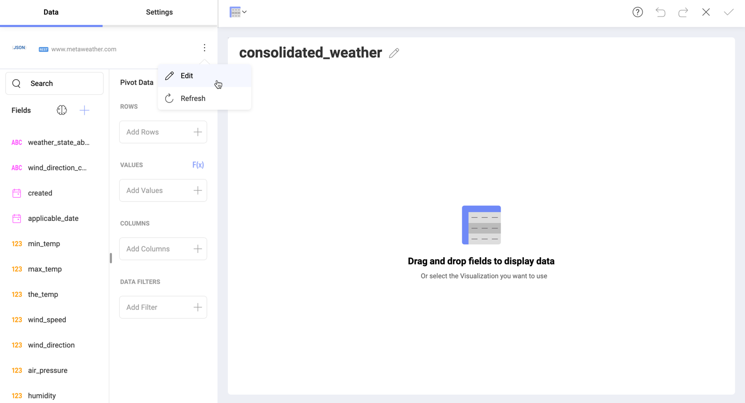
Task: Redo the action with the redo arrow
Action: pos(683,12)
